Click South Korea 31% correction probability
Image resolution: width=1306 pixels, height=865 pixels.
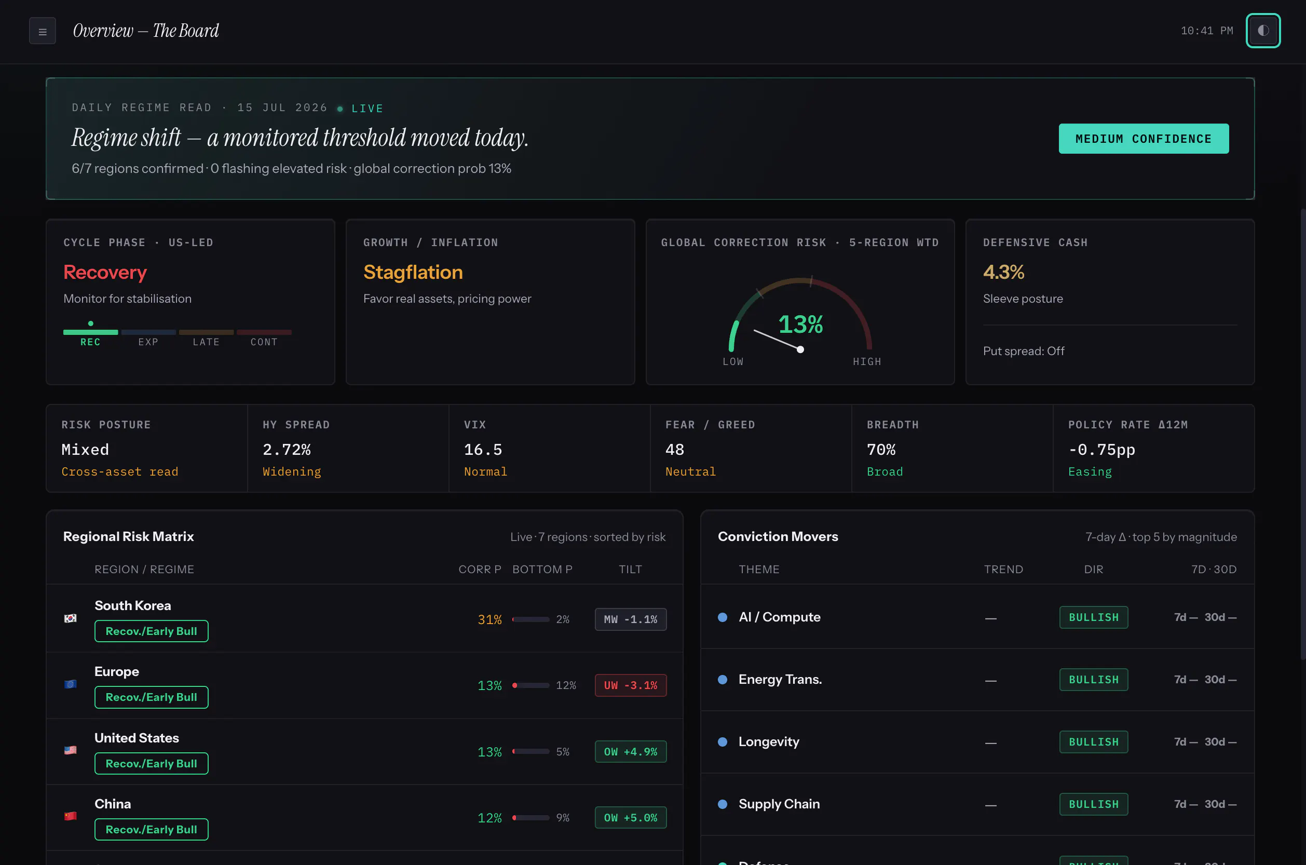pos(489,619)
